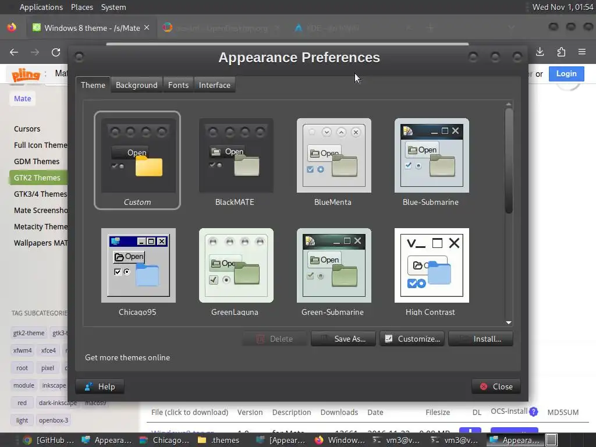Screen dimensions: 596x447
Task: Click the Save As... button
Action: [x=343, y=339]
